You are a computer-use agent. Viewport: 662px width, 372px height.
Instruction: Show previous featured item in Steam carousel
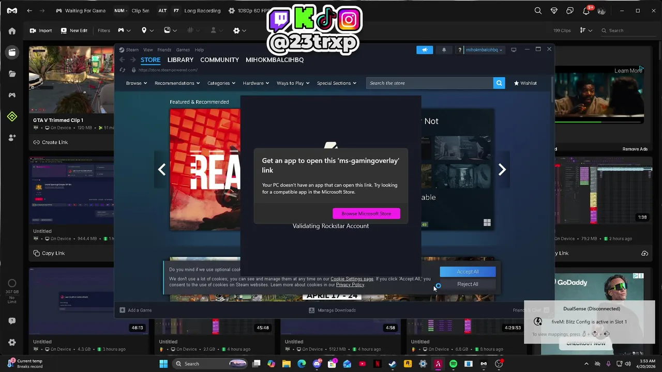(x=162, y=169)
